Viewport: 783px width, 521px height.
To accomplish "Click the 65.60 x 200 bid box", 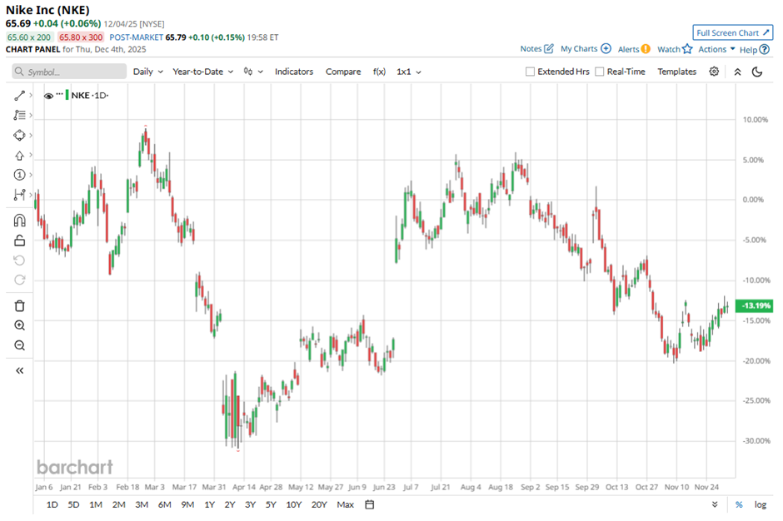I will pos(29,37).
